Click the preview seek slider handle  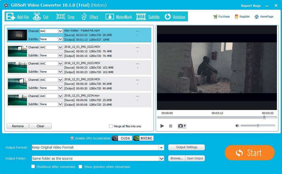pos(264,117)
